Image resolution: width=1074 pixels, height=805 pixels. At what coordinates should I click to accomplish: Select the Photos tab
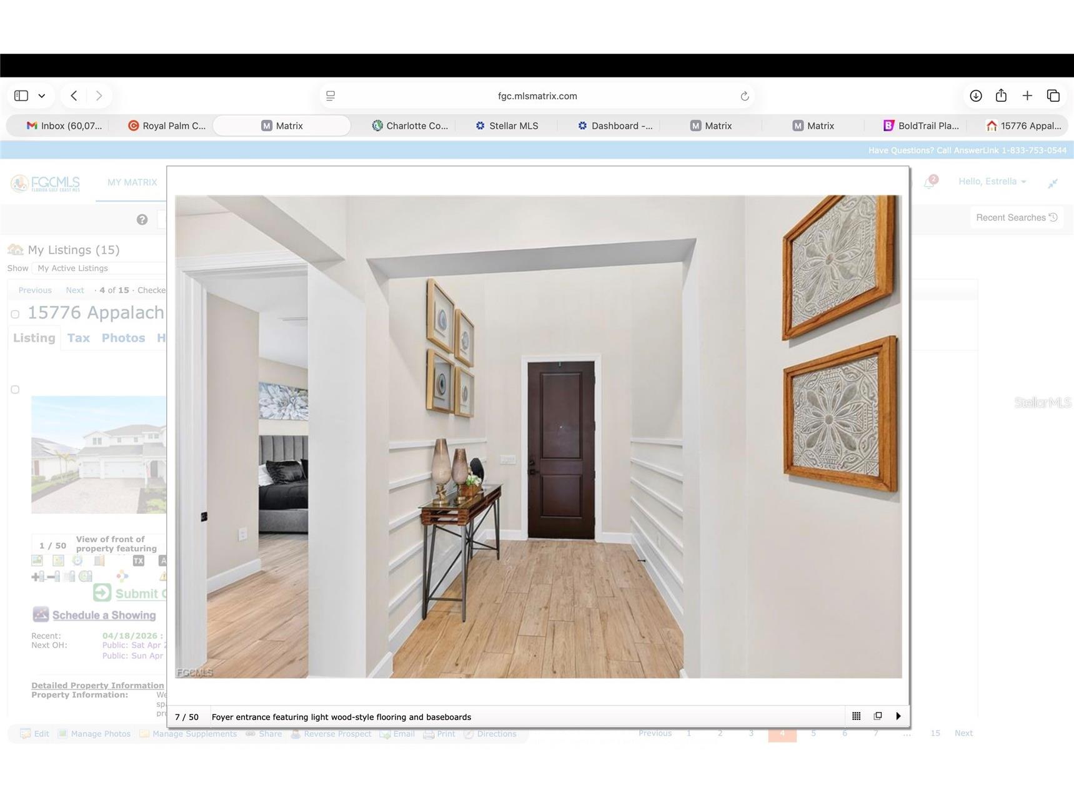point(123,338)
